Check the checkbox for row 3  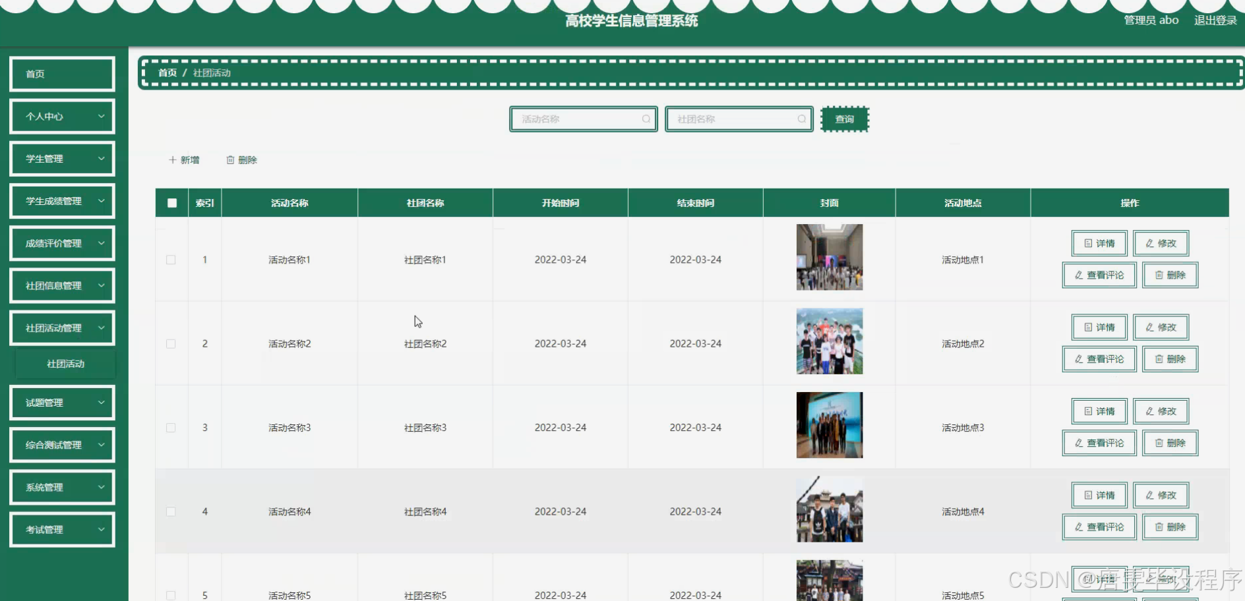click(171, 428)
